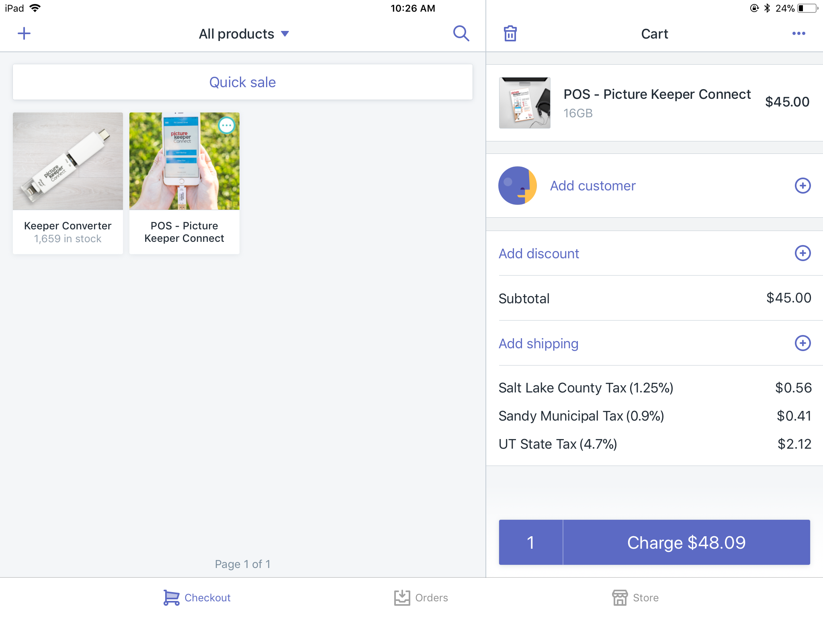Screen dimensions: 823x617
Task: Tap the cart item count 1
Action: [x=531, y=542]
